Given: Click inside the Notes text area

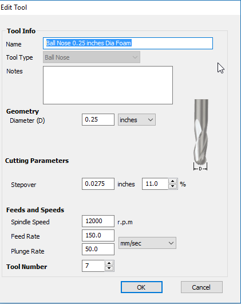Looking at the screenshot, I should click(x=108, y=85).
